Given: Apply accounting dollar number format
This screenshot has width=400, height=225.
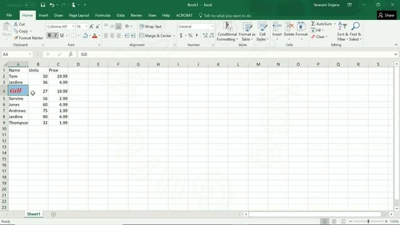Looking at the screenshot, I should 181,36.
